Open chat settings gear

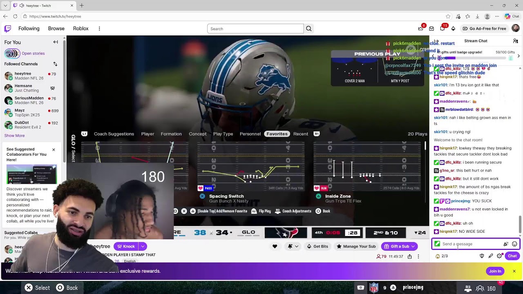pyautogui.click(x=499, y=256)
